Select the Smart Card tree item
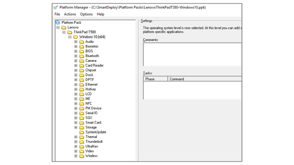The width and height of the screenshot is (294, 165). 93,122
